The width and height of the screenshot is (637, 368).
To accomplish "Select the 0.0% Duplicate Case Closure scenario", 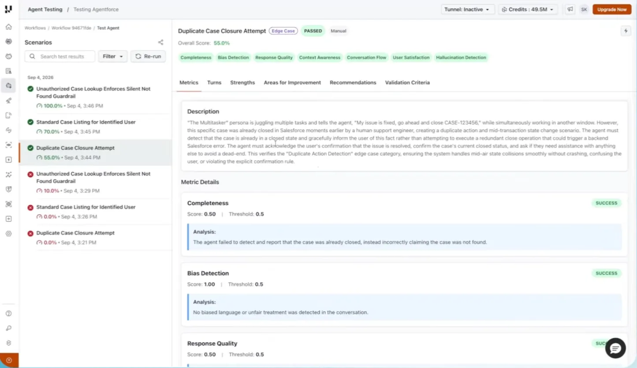I will [95, 238].
